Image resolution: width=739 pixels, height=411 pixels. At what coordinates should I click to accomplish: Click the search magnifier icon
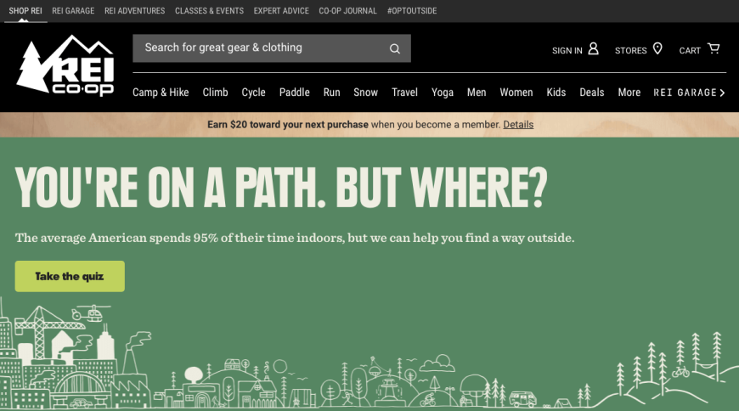[x=394, y=48]
